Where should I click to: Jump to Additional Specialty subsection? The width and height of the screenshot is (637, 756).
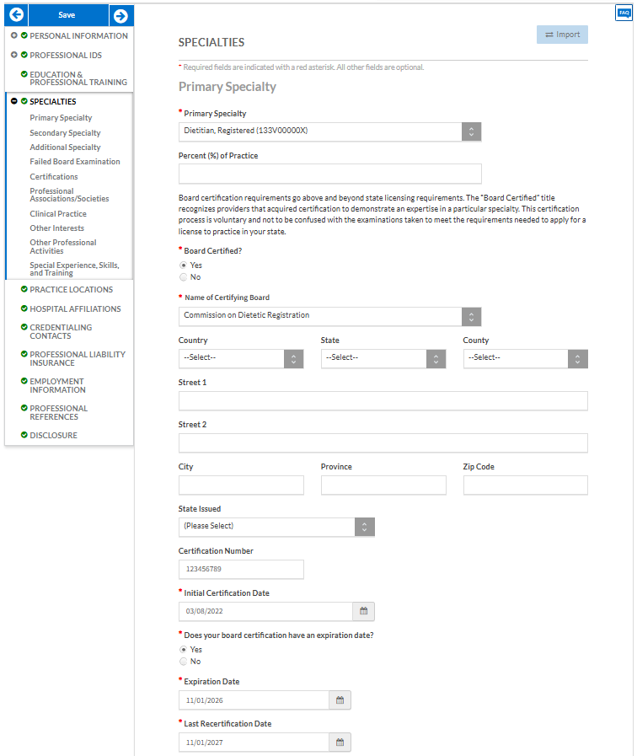pyautogui.click(x=65, y=147)
